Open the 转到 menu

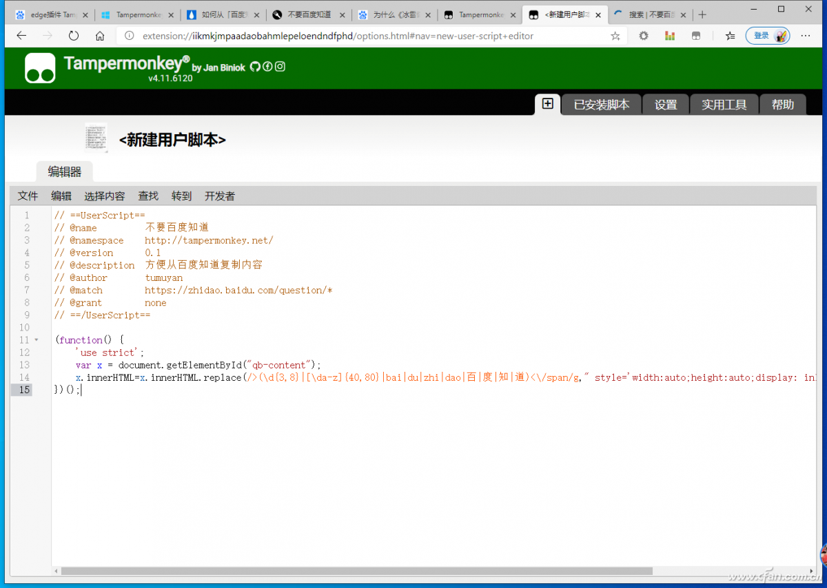pyautogui.click(x=182, y=196)
